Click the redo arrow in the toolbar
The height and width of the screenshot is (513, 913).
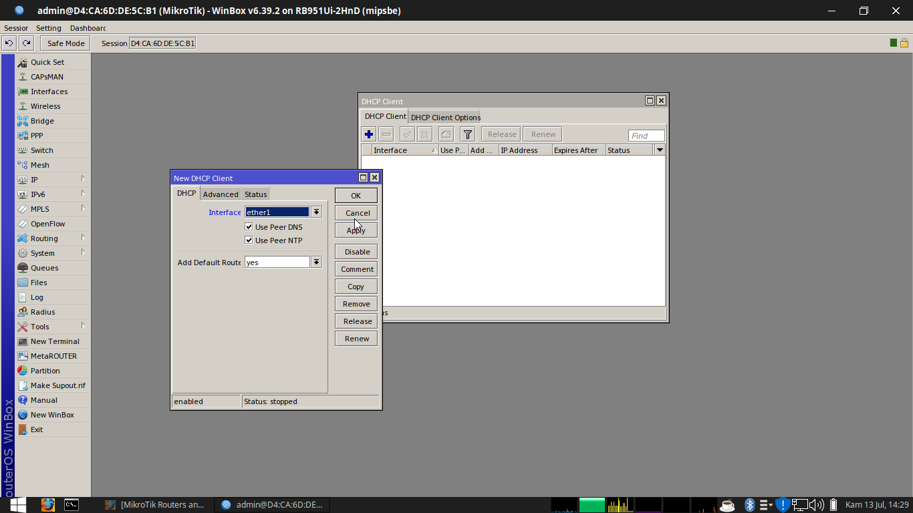click(x=26, y=43)
